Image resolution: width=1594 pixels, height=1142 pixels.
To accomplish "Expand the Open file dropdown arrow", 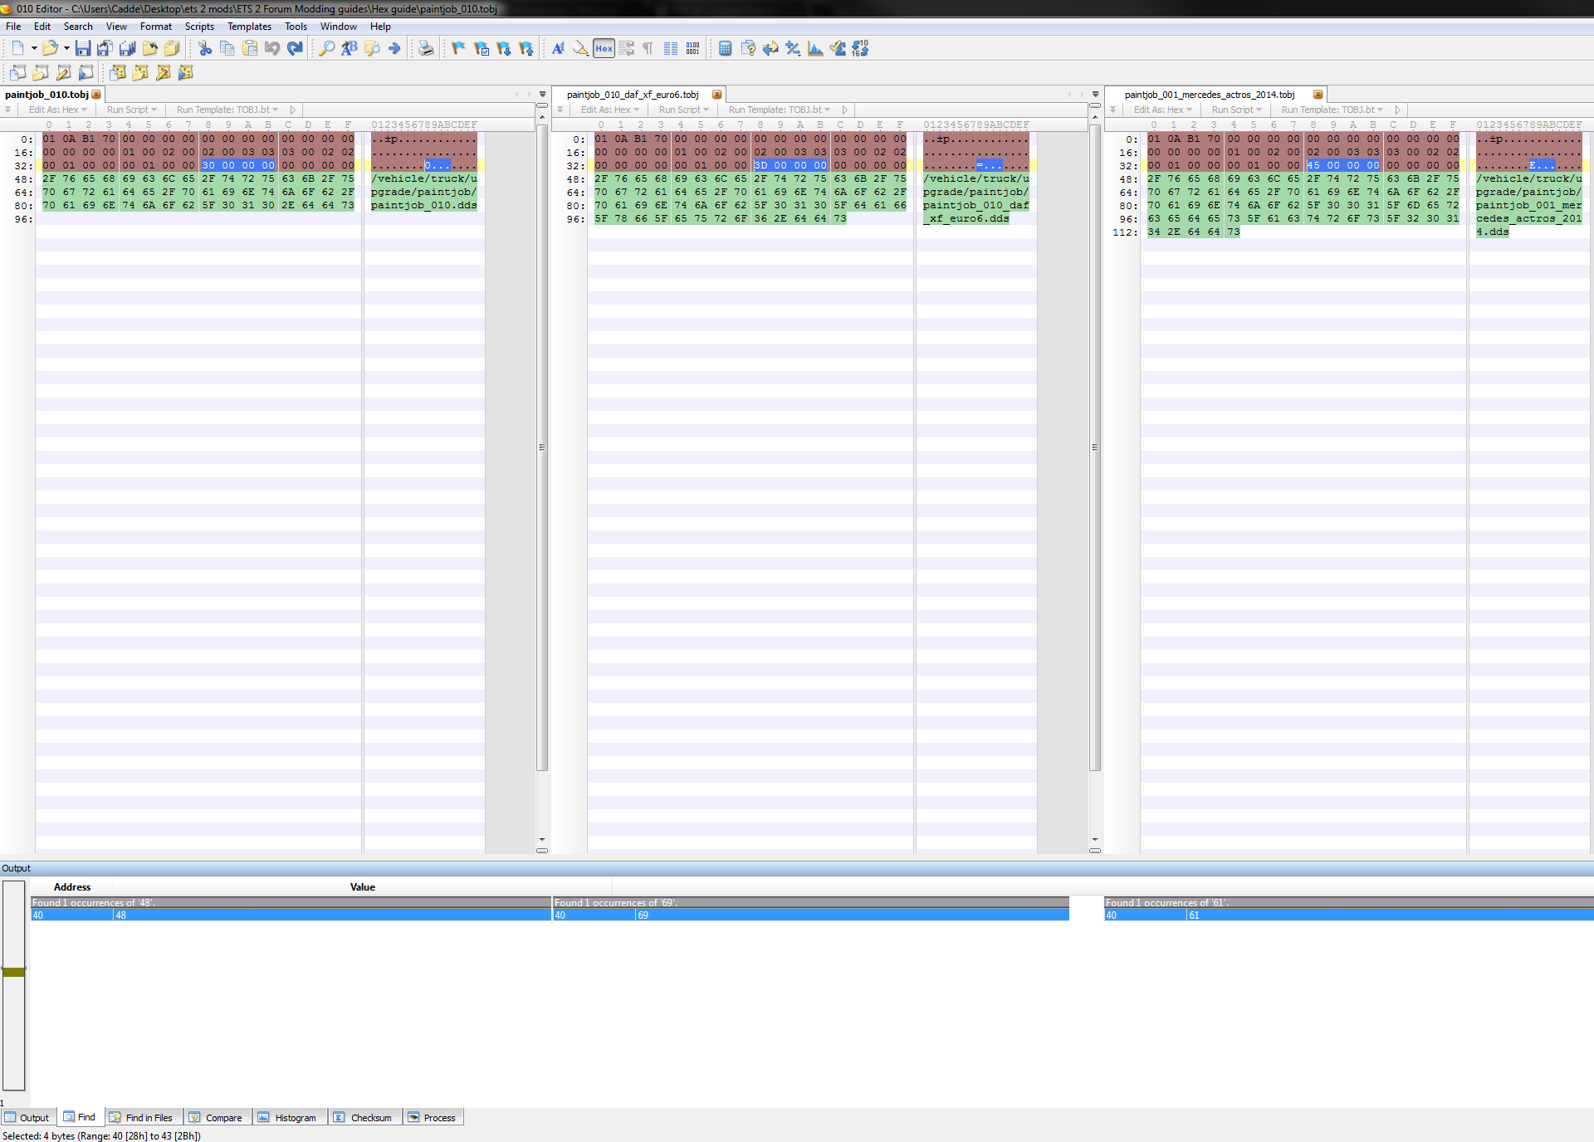I will point(66,48).
